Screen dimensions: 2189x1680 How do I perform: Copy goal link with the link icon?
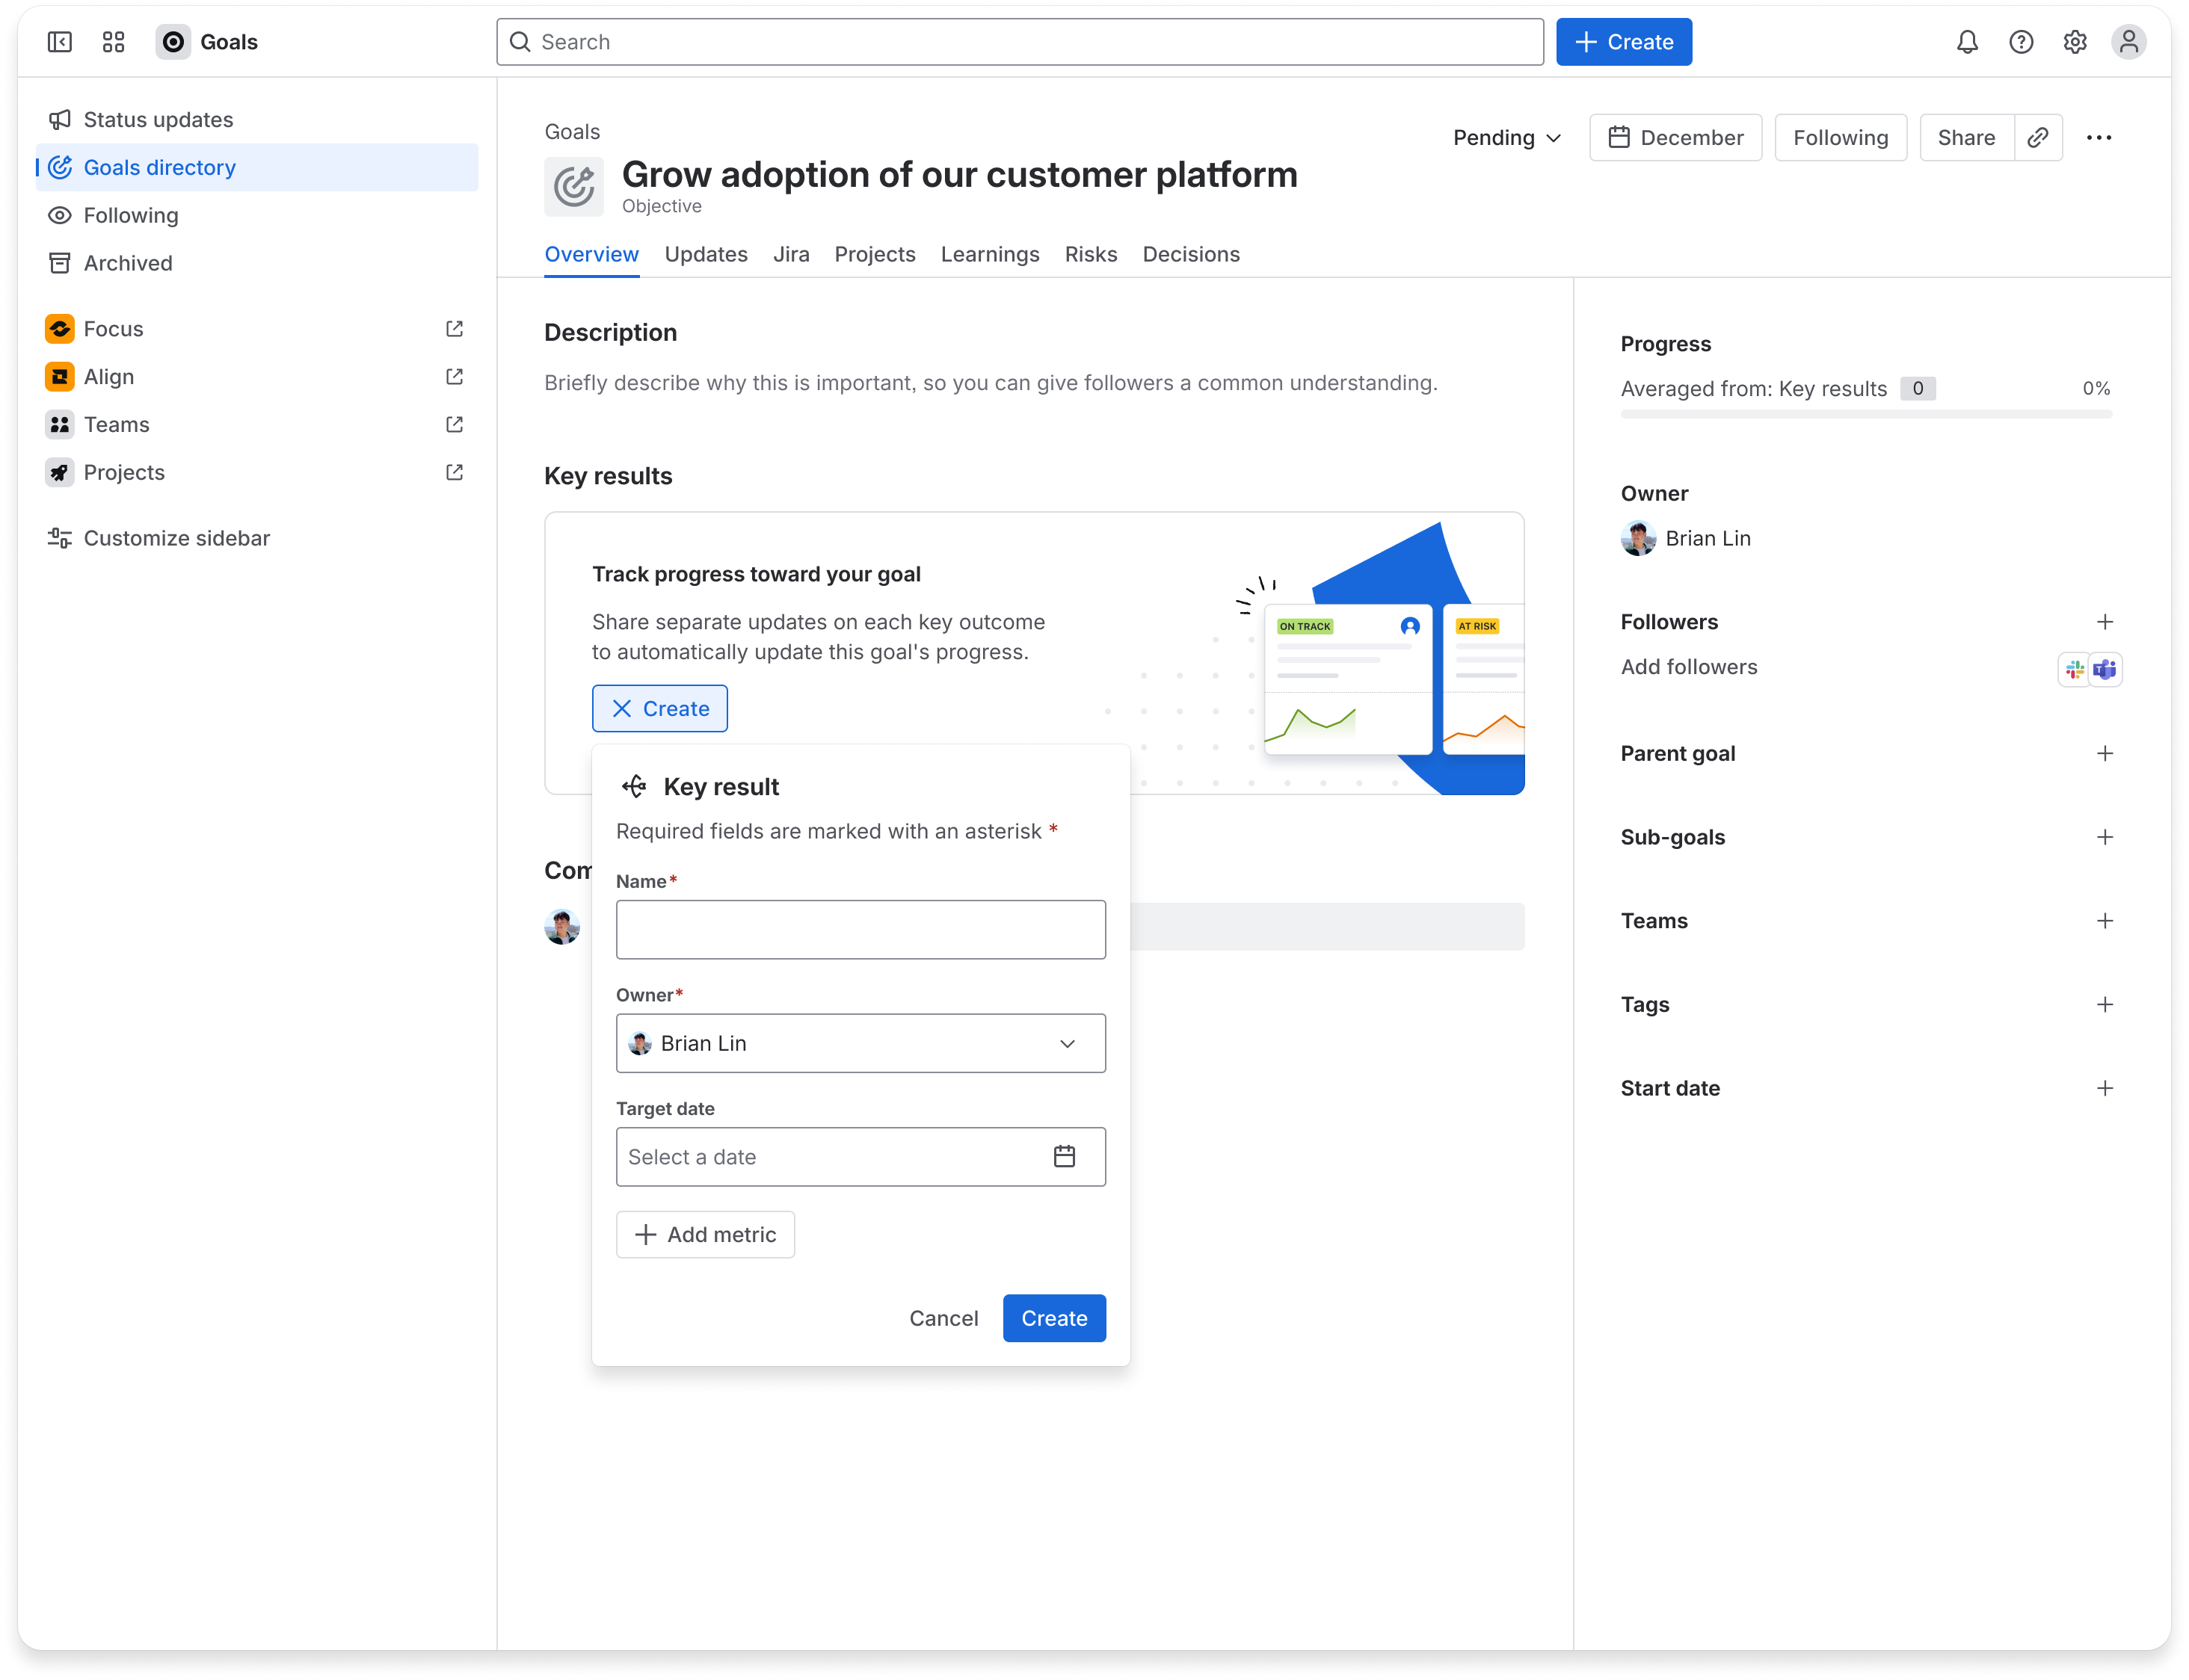[x=2038, y=137]
